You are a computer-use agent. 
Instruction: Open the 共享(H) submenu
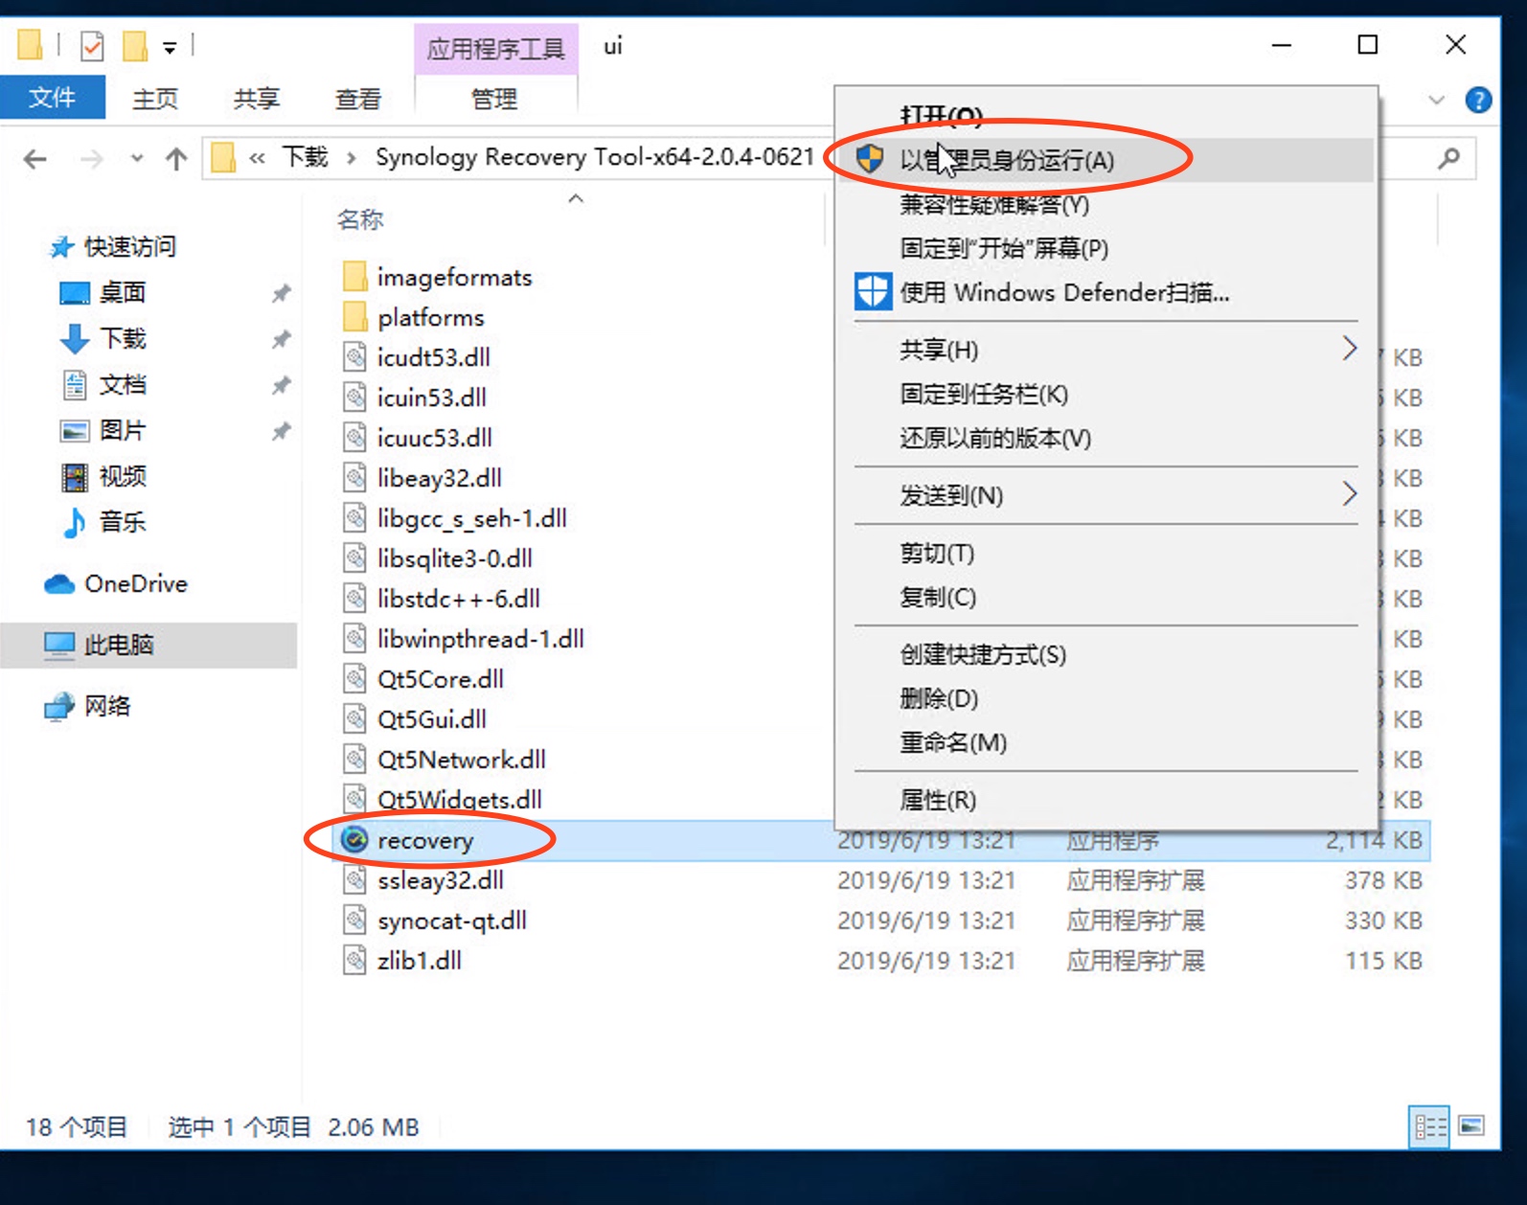point(1105,350)
